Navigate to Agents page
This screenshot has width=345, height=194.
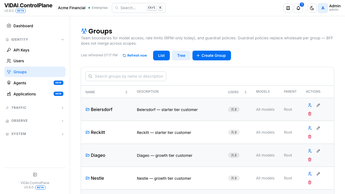tap(35, 83)
